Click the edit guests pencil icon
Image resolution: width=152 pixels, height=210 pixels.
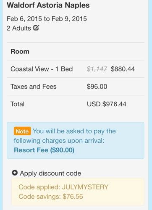(36, 28)
